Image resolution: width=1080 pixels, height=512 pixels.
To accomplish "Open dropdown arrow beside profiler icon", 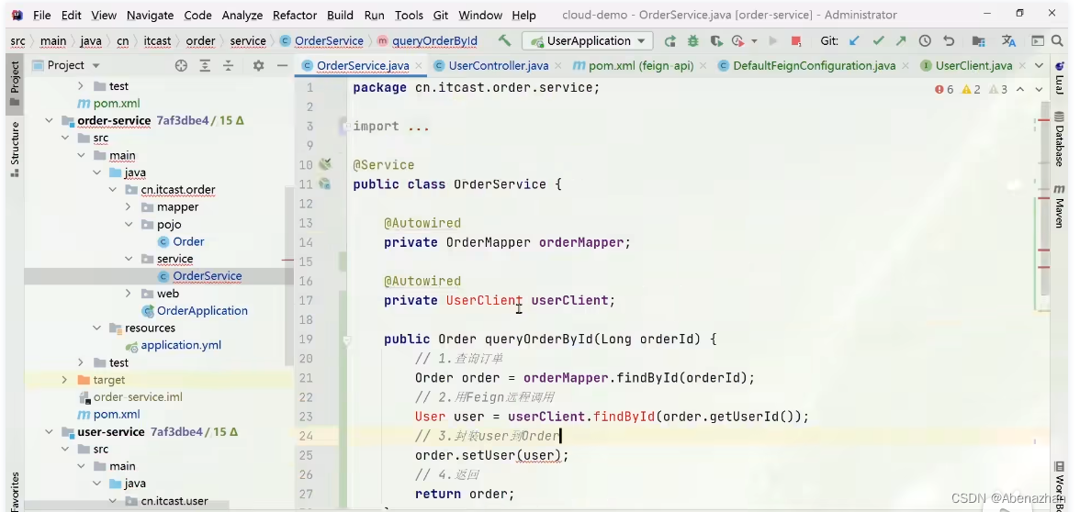I will point(753,41).
